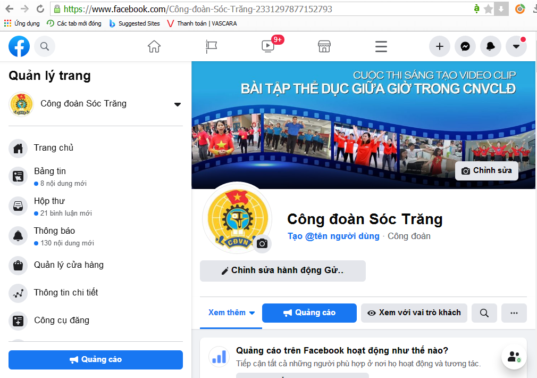
Task: Expand Công đoàn Sóc Trăng page selector
Action: (x=96, y=104)
